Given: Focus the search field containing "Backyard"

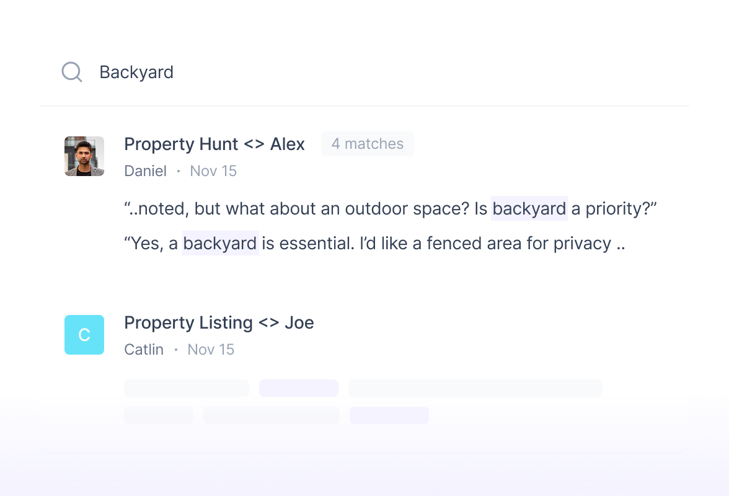Looking at the screenshot, I should [310, 73].
